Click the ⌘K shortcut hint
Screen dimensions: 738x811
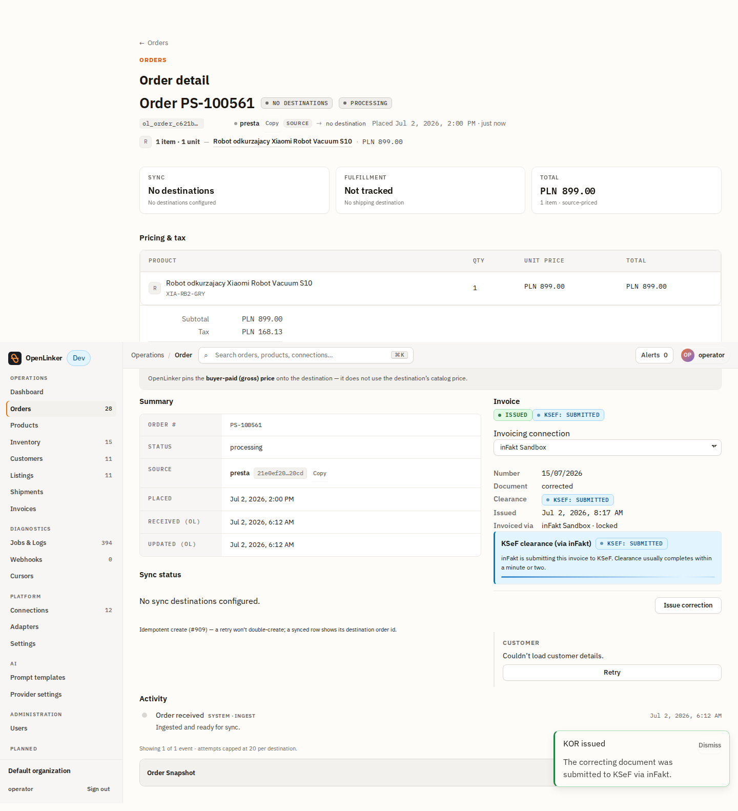399,355
